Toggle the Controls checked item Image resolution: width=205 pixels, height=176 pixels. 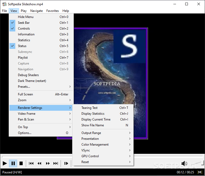click(41, 29)
